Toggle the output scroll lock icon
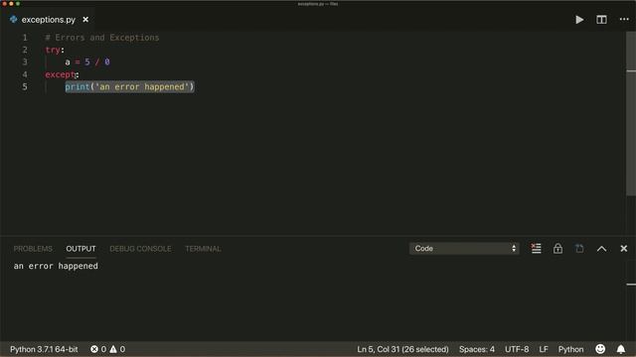636x357 pixels. [557, 249]
